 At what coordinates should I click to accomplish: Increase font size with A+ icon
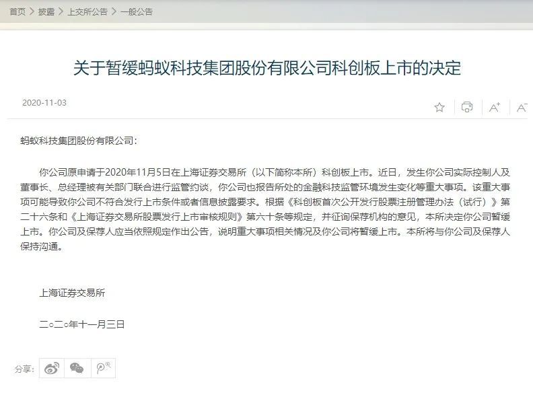tap(495, 108)
